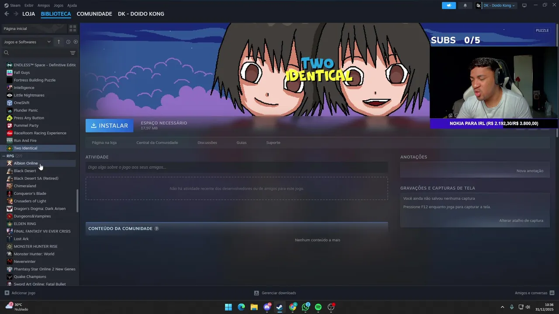Click the library list scrollbar

(x=77, y=201)
